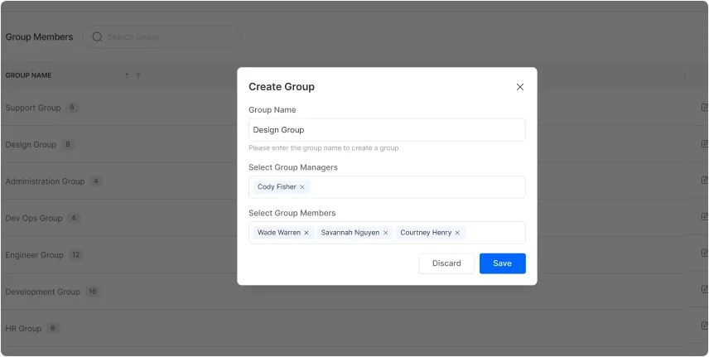Remove Courtney Henry from group members
Screen dimensions: 709x357
click(x=457, y=233)
